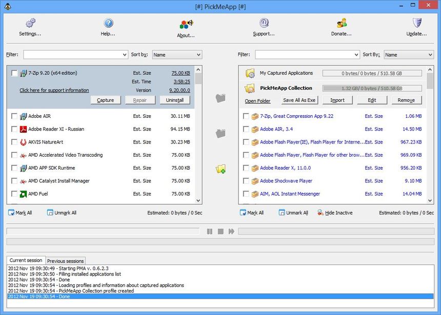Viewport: 441px width, 315px height.
Task: Enable checkbox for Adobe Shockwave Player
Action: pyautogui.click(x=246, y=181)
